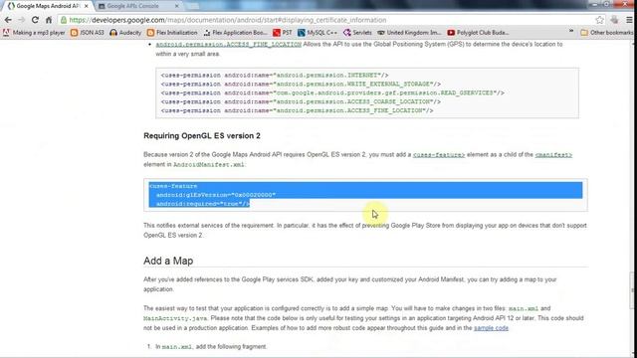The width and height of the screenshot is (637, 358).
Task: Open the United Kingdom bookmark
Action: tap(409, 33)
